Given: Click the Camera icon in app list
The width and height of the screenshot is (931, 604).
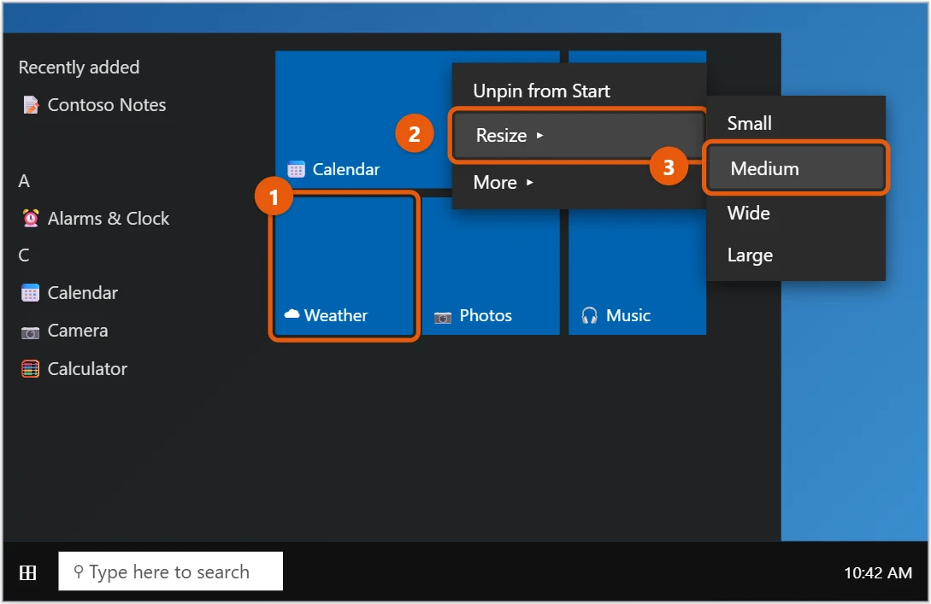Looking at the screenshot, I should click(x=30, y=331).
